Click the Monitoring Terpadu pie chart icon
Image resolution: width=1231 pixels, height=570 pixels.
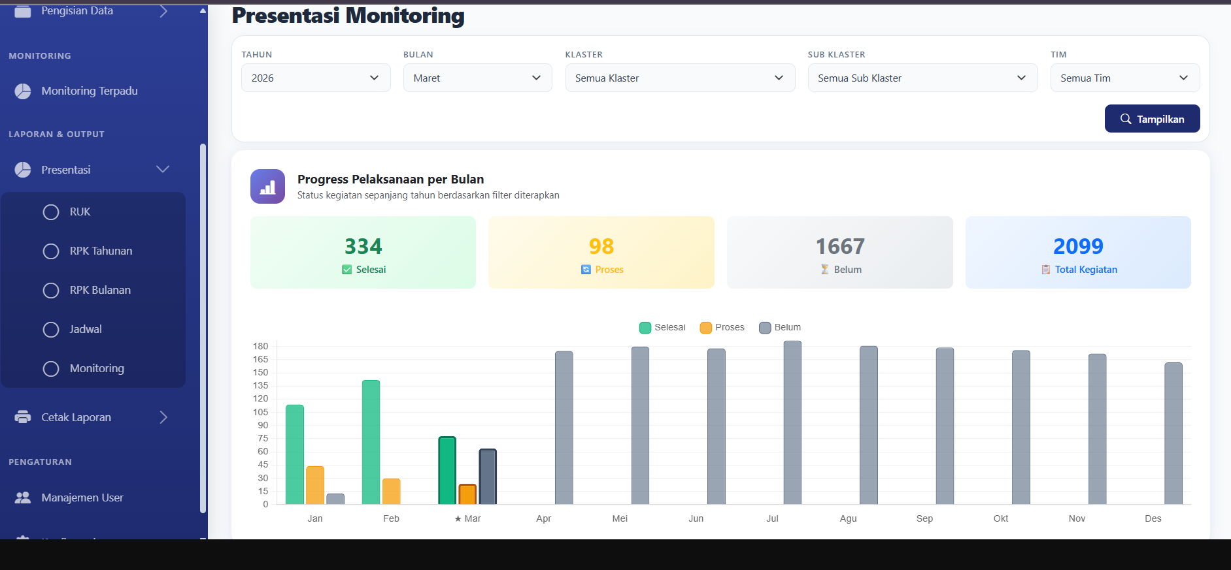pos(23,91)
